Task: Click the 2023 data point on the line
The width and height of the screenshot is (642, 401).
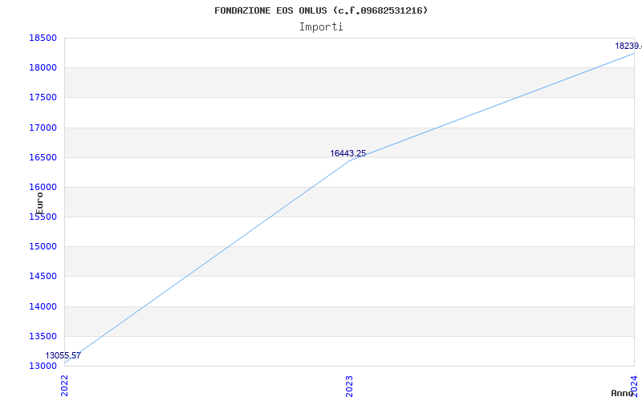Action: tap(349, 161)
